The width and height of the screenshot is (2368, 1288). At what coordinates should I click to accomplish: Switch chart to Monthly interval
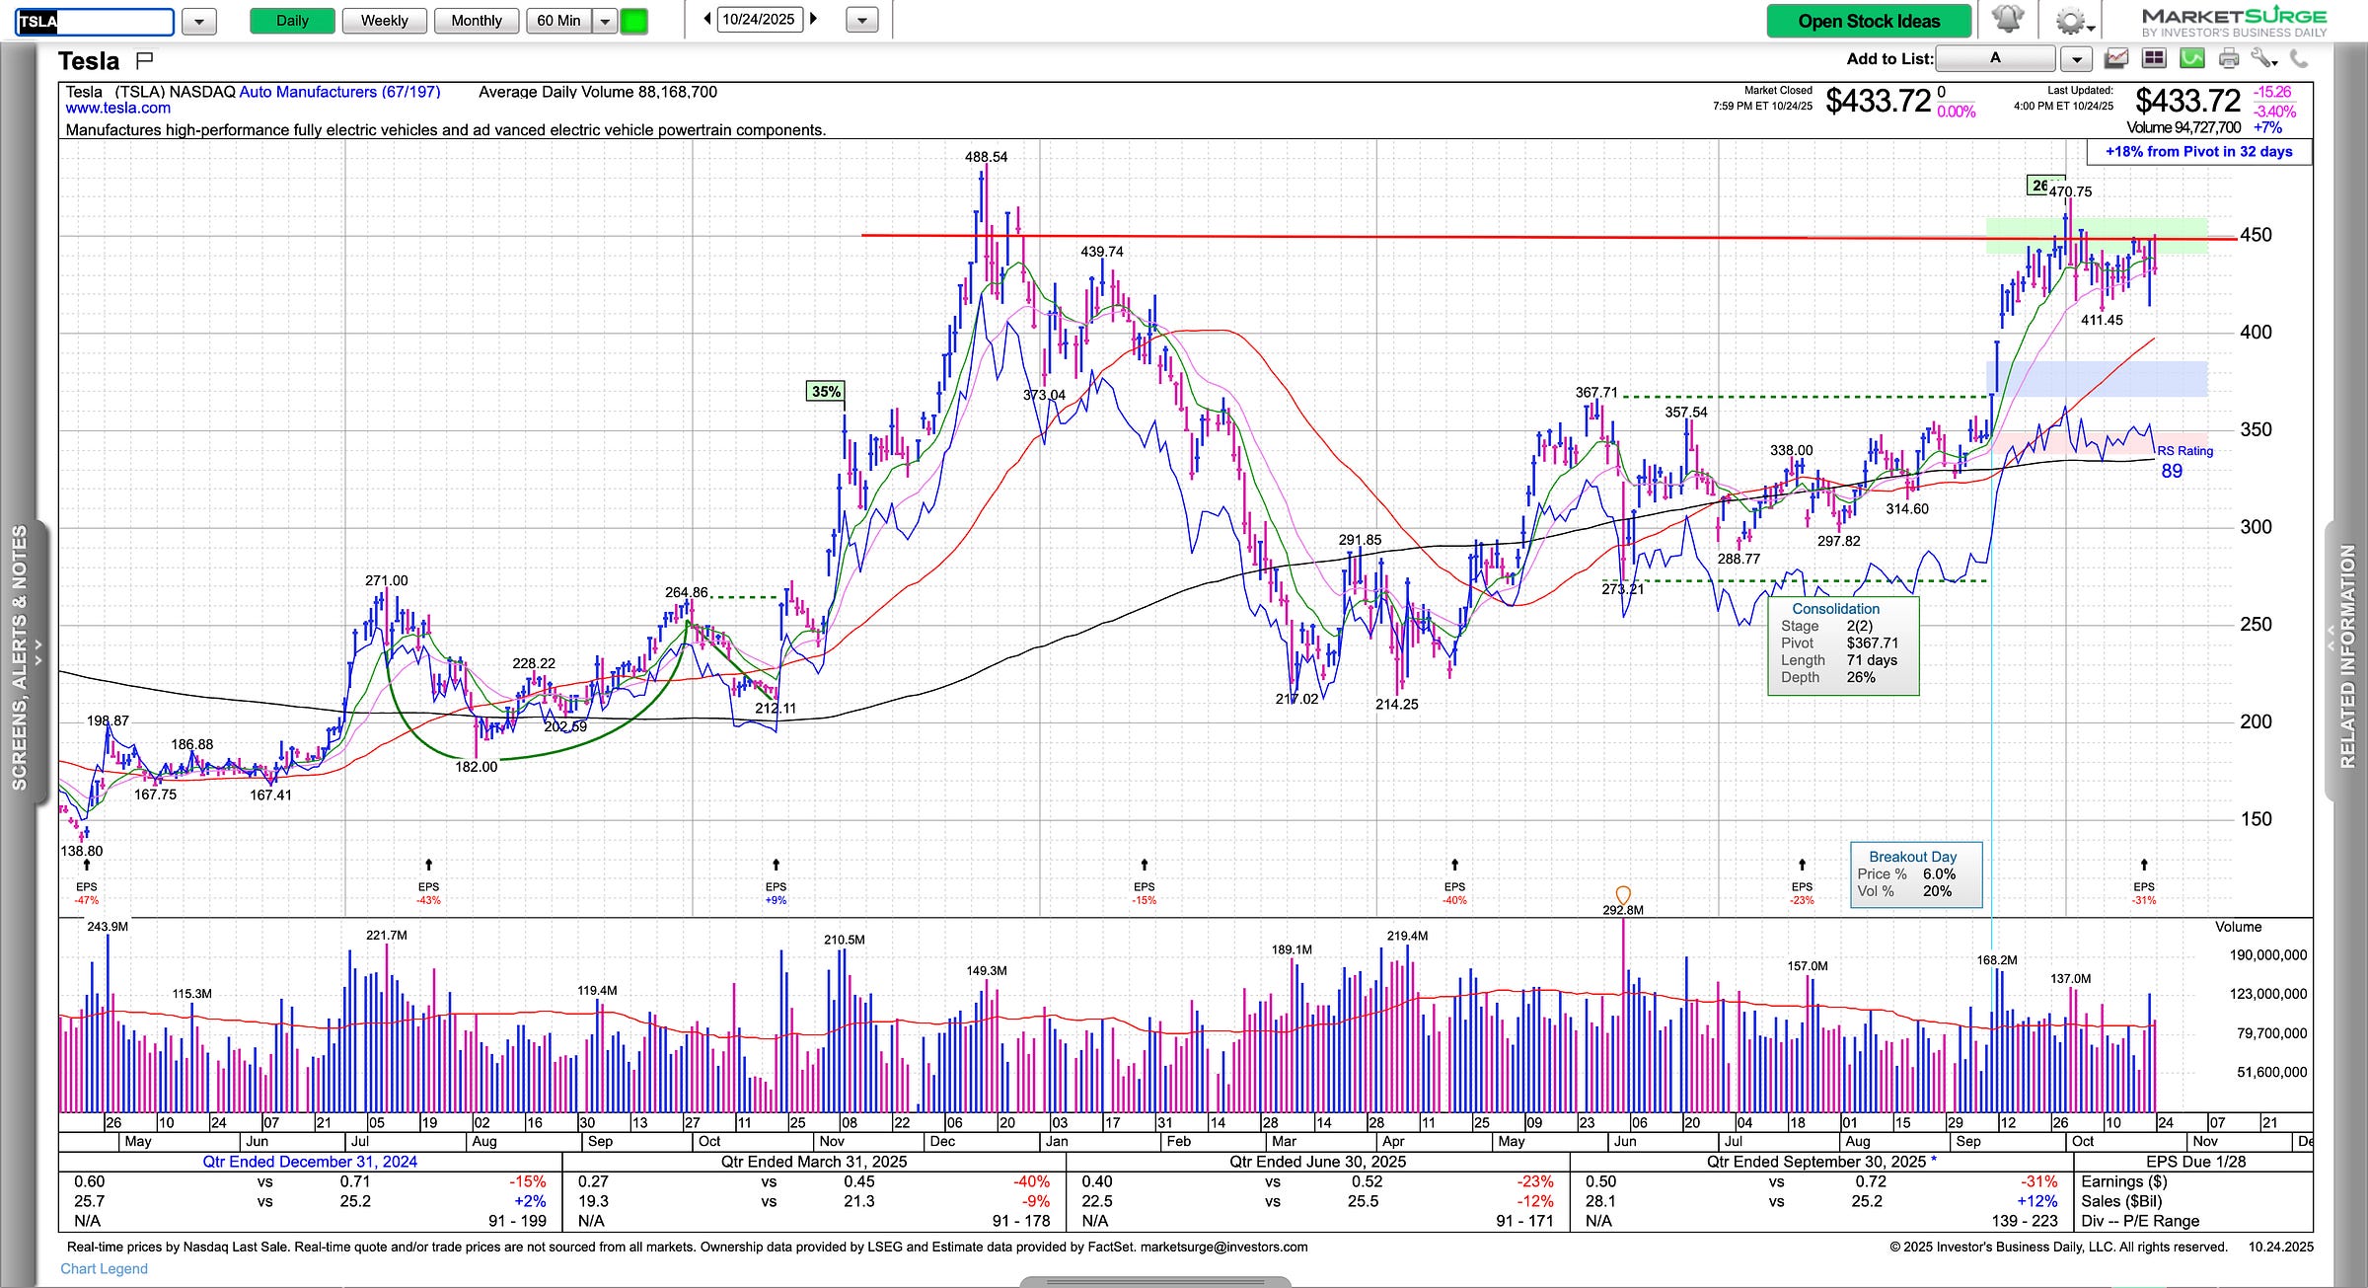[476, 21]
